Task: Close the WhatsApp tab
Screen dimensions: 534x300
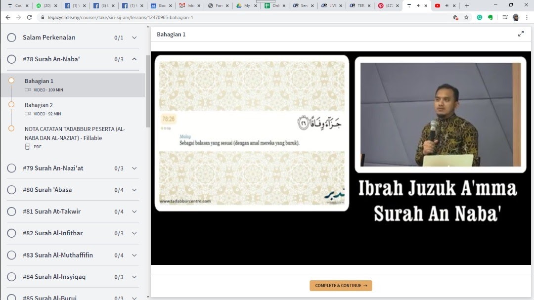Action: (56, 5)
